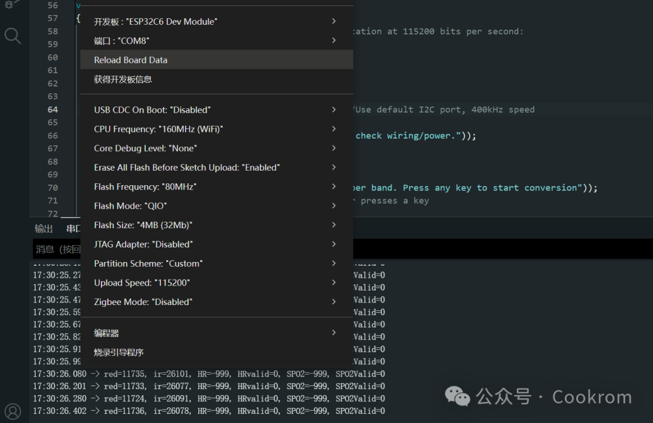Open Upload Speed 115200 option
The image size is (653, 423).
216,282
